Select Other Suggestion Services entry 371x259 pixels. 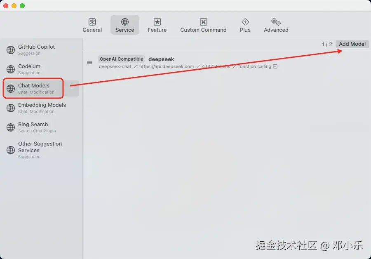pos(41,150)
